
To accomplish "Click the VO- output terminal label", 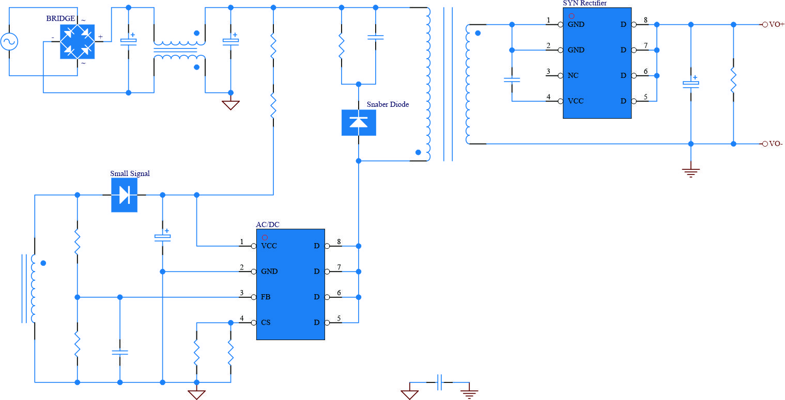I will point(776,144).
